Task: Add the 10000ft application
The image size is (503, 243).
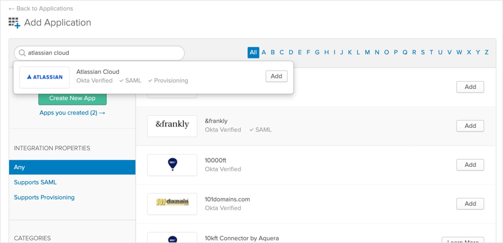Action: pos(470,165)
